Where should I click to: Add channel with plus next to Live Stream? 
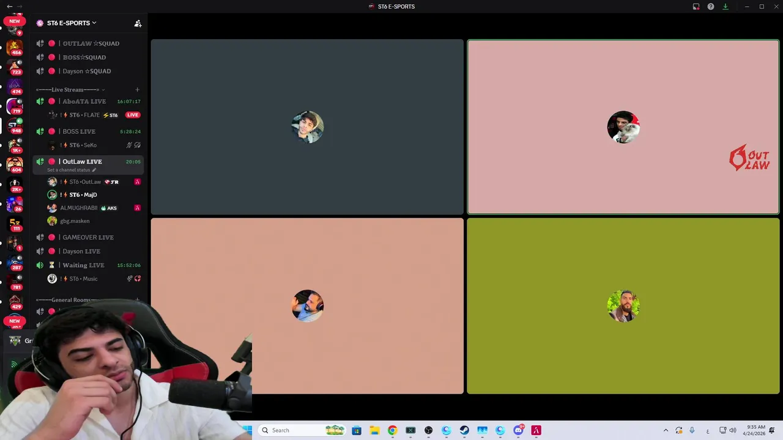click(x=137, y=90)
